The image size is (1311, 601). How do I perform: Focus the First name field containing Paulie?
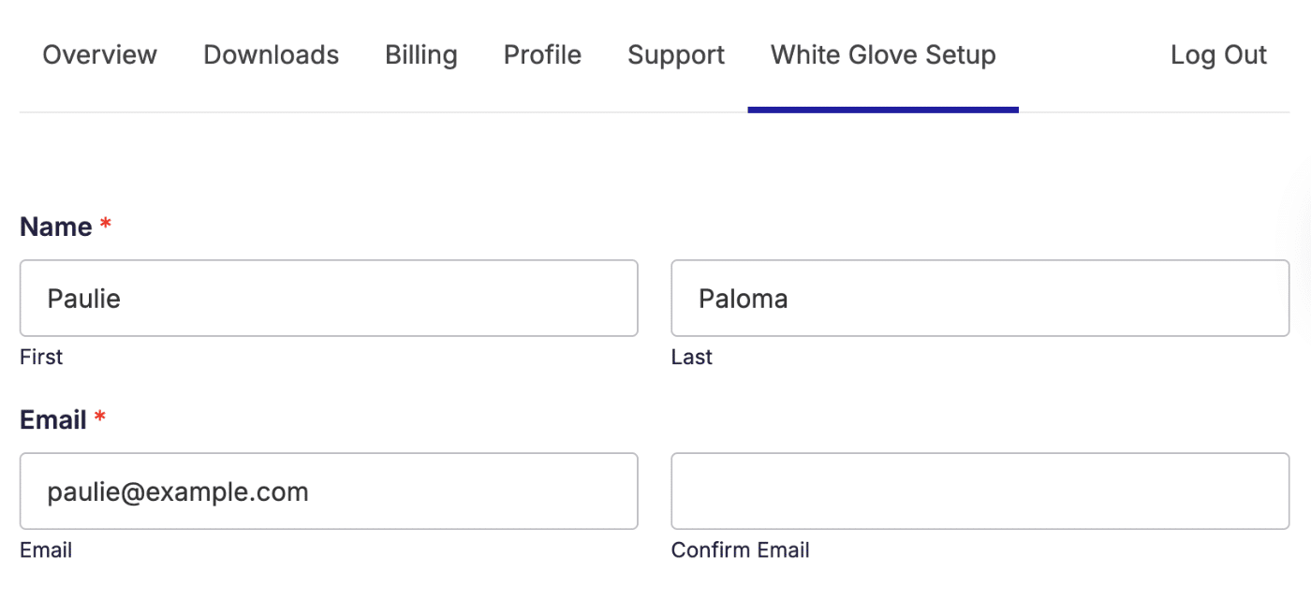(x=329, y=299)
